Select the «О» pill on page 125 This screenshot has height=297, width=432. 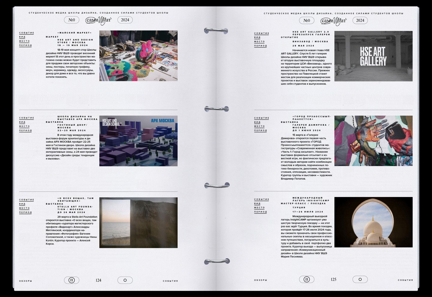click(360, 279)
